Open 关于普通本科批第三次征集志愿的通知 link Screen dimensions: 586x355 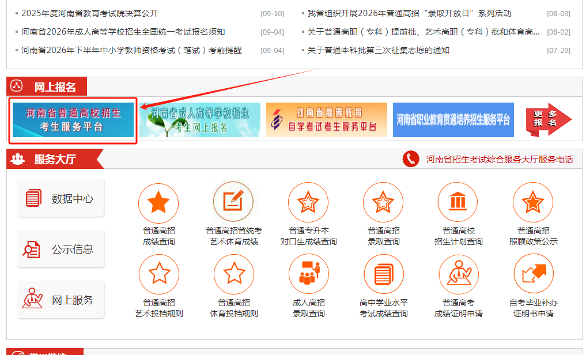pyautogui.click(x=378, y=50)
